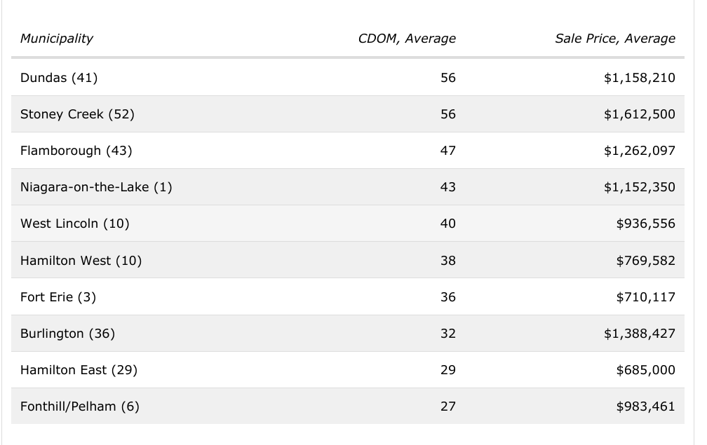
Task: Click Hamilton East (29) row label
Action: 79,370
